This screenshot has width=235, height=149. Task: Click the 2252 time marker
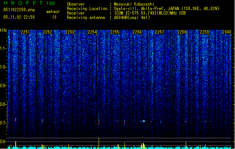pyautogui.click(x=47, y=32)
